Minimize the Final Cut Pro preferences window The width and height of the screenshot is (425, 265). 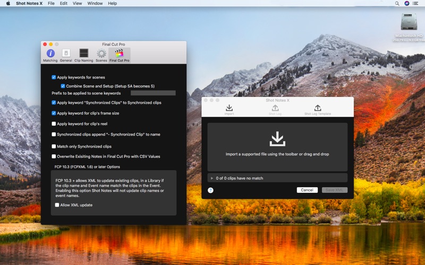coord(50,45)
